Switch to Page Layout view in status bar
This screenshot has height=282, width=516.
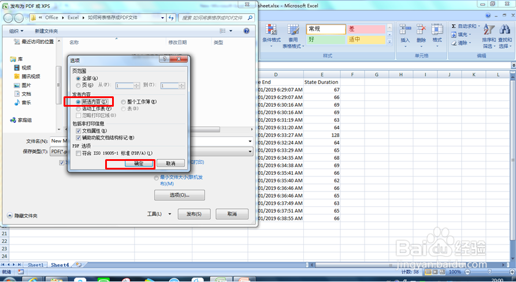coord(435,272)
